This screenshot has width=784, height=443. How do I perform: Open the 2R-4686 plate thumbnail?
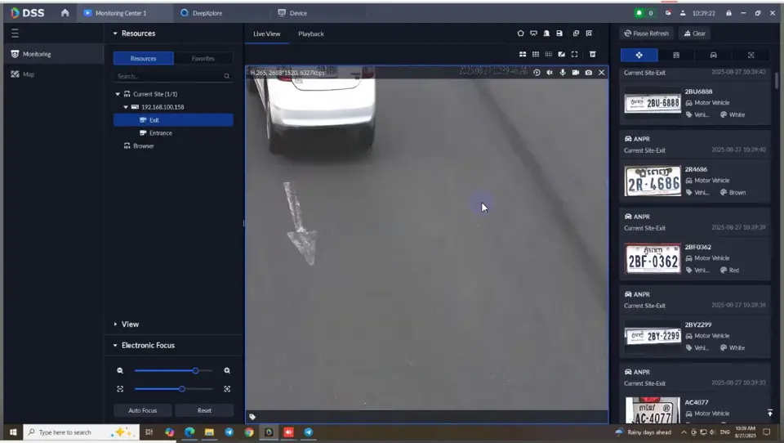653,181
